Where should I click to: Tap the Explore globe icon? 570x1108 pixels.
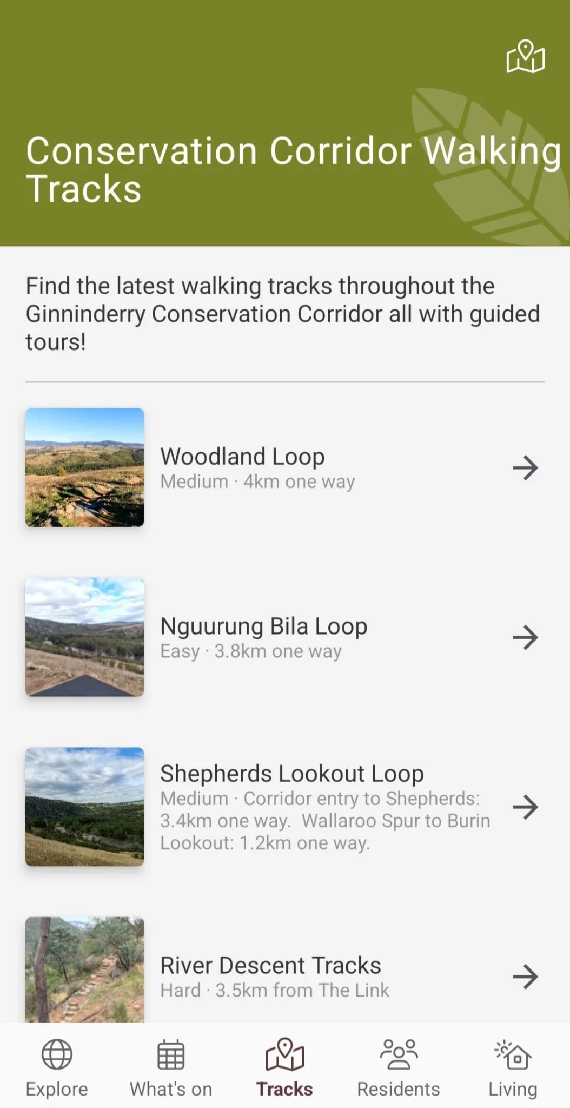[57, 1054]
